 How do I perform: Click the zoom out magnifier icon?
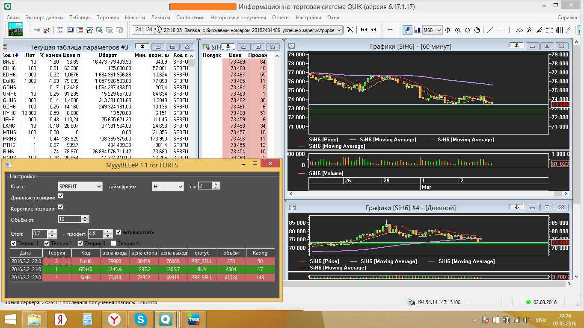467,30
